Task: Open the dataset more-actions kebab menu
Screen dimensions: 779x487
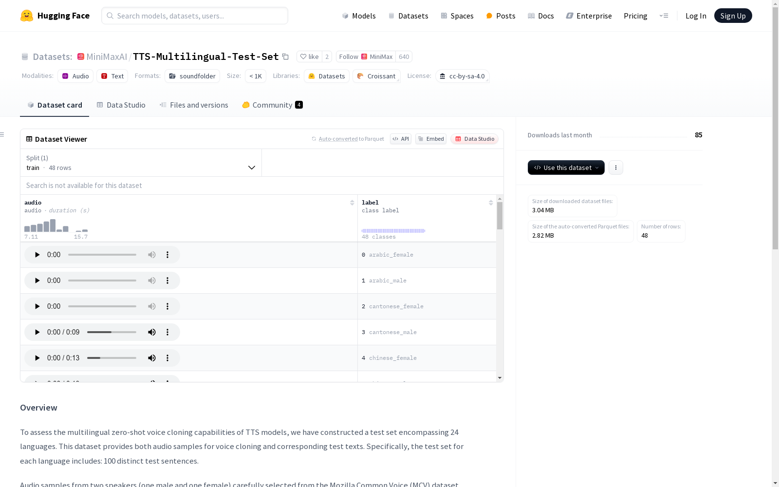Action: (616, 168)
